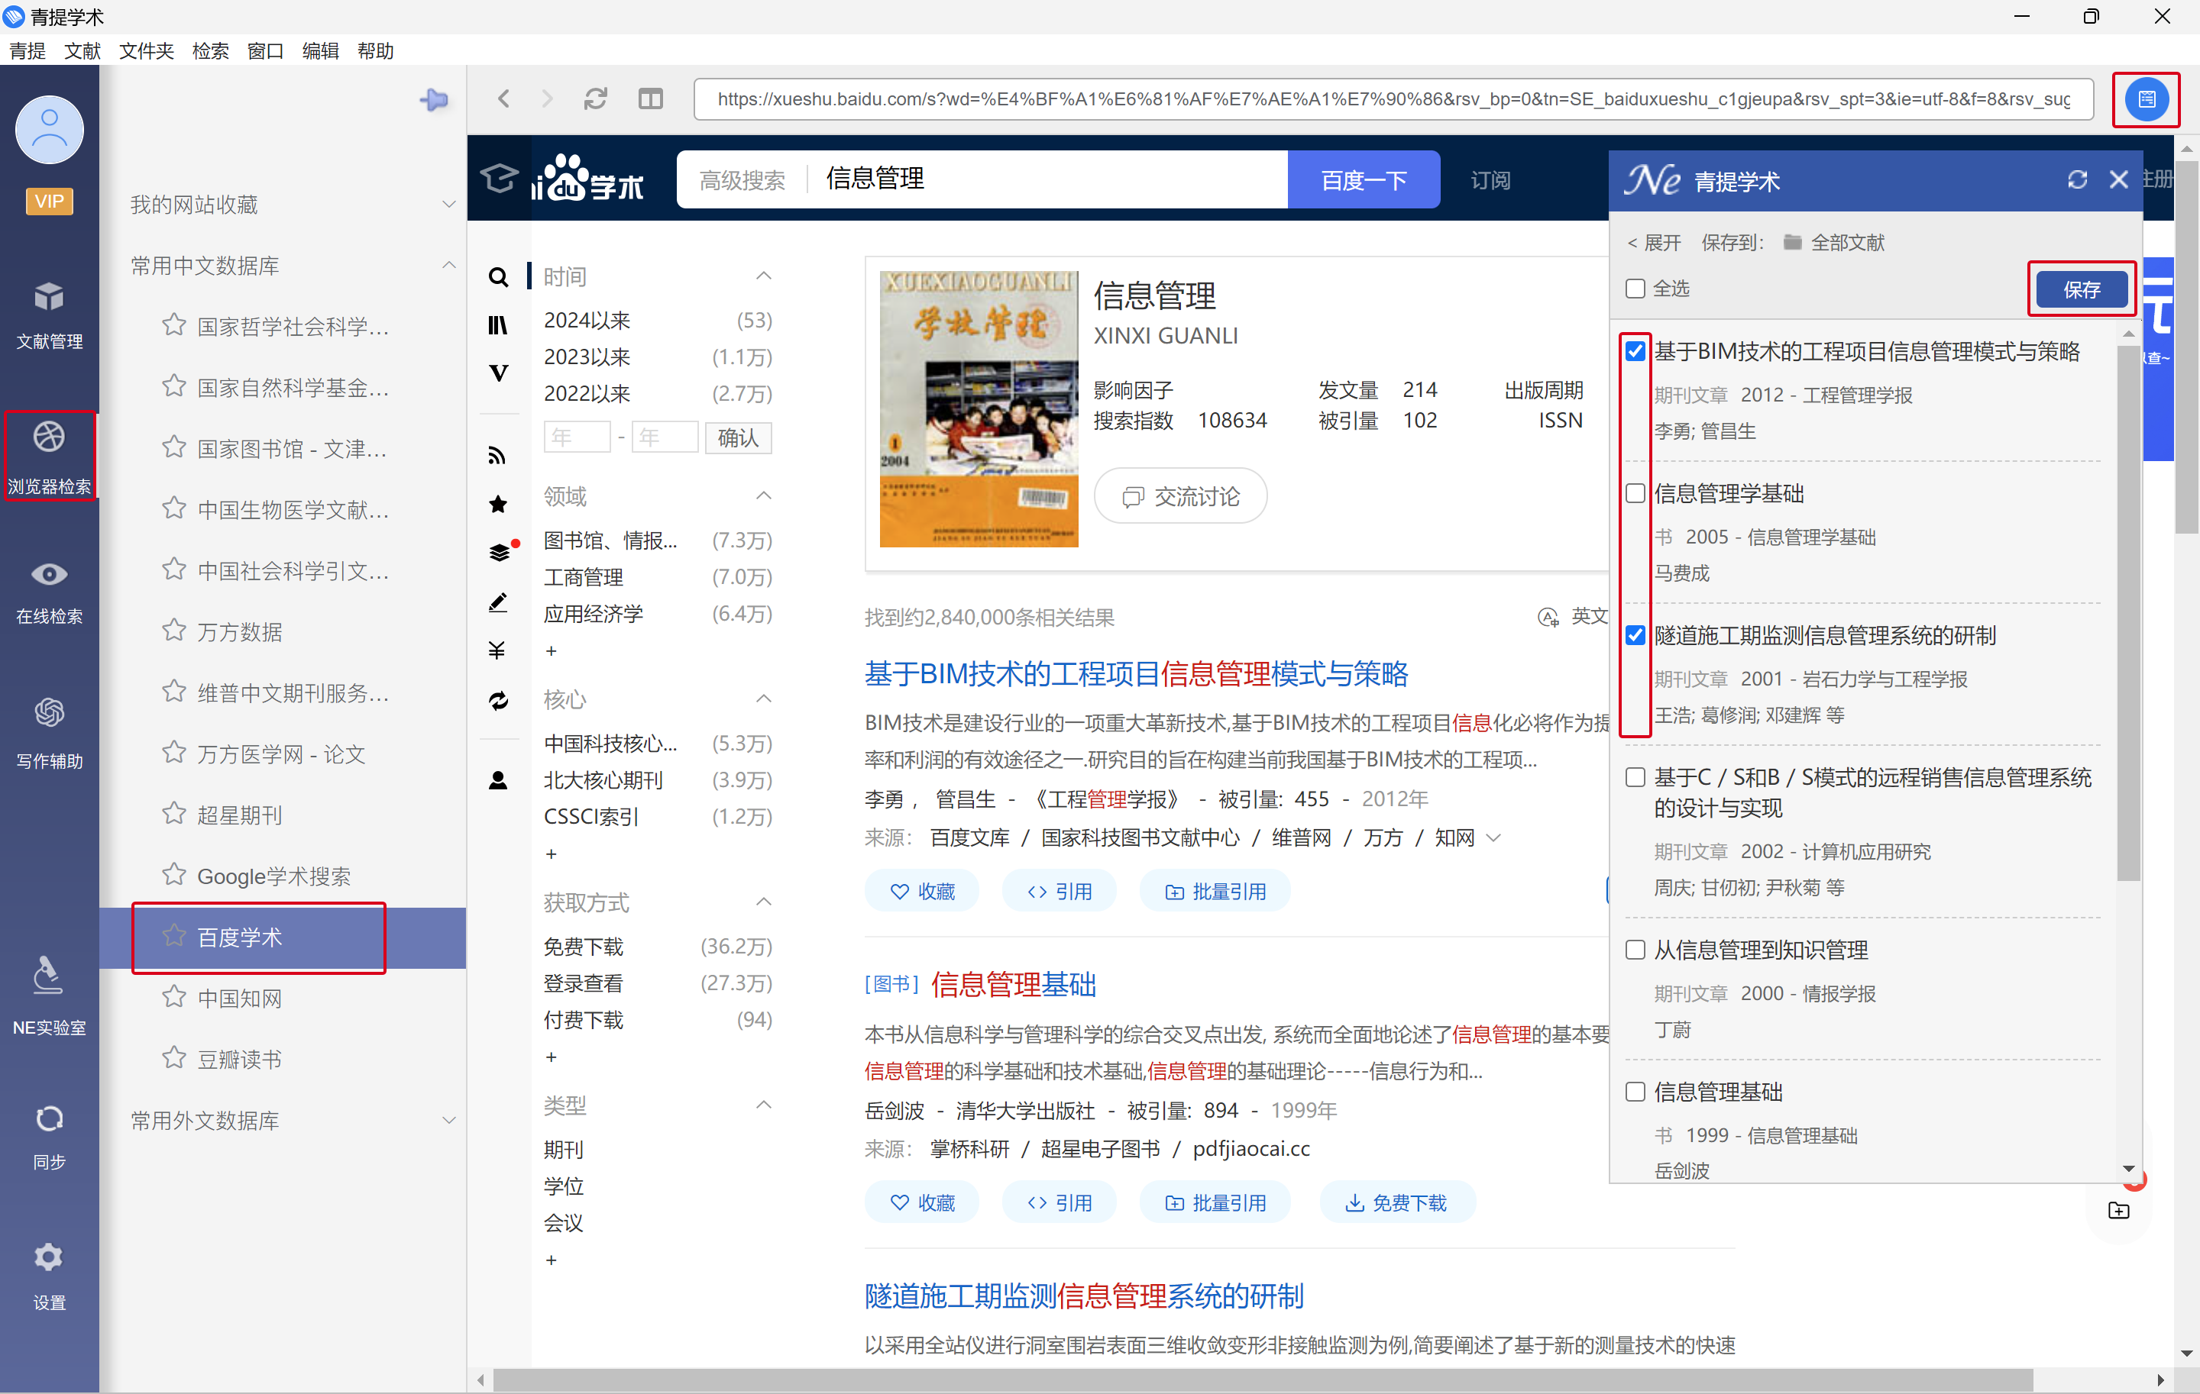2200x1394 pixels.
Task: Refresh the 青提学术 popup panel
Action: click(2077, 180)
